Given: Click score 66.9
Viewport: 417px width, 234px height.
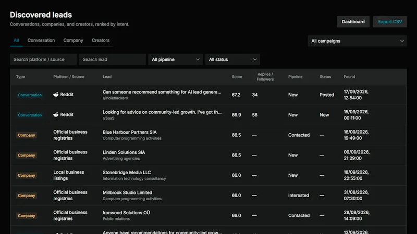Looking at the screenshot, I should (x=236, y=115).
